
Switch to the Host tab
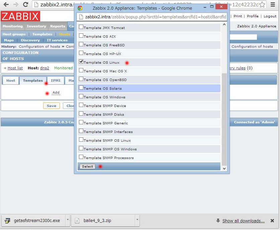(x=11, y=81)
